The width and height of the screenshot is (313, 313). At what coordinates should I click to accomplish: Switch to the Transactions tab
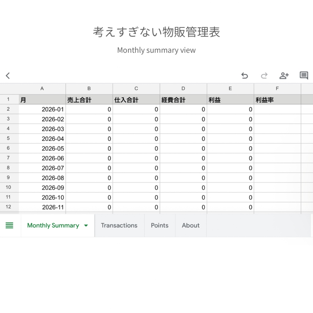click(119, 225)
